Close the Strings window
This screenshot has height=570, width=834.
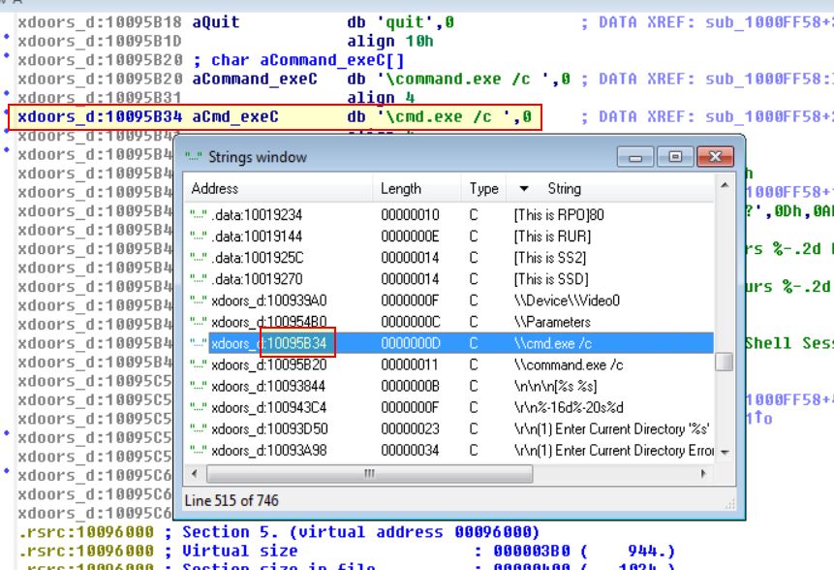(x=715, y=157)
